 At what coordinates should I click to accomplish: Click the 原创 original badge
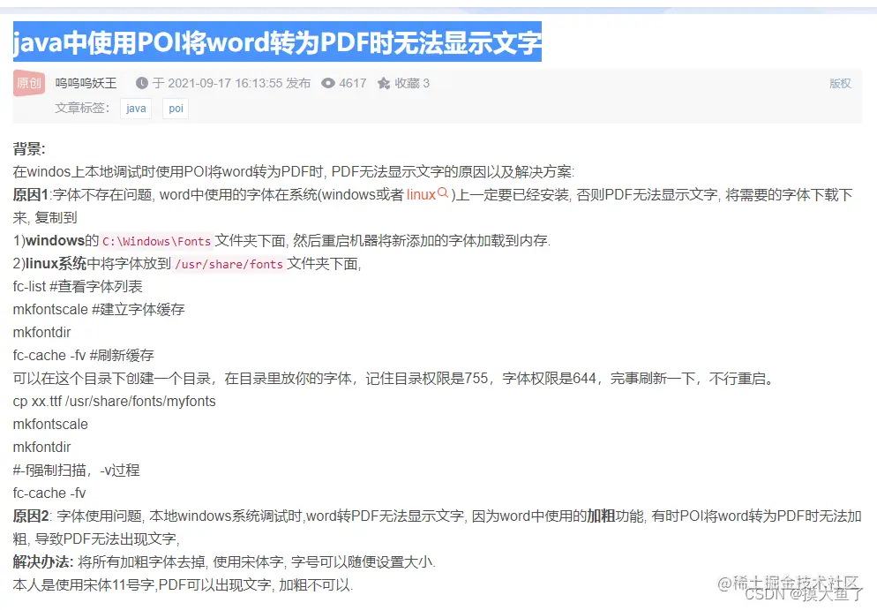click(x=29, y=83)
